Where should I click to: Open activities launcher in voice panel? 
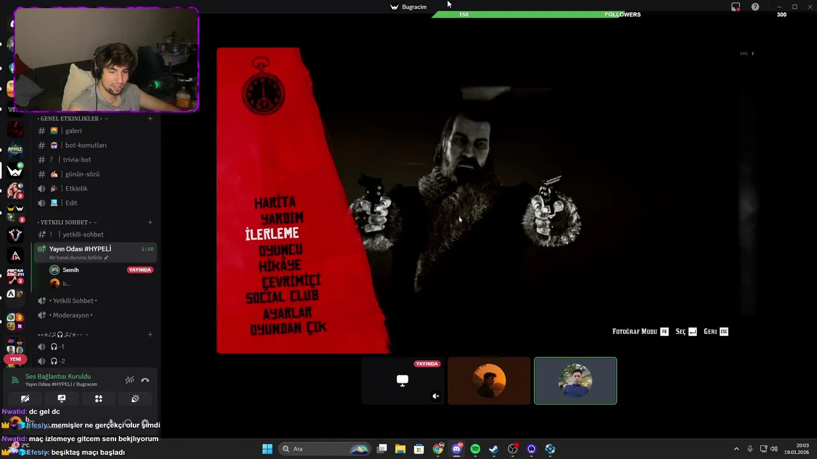(98, 398)
